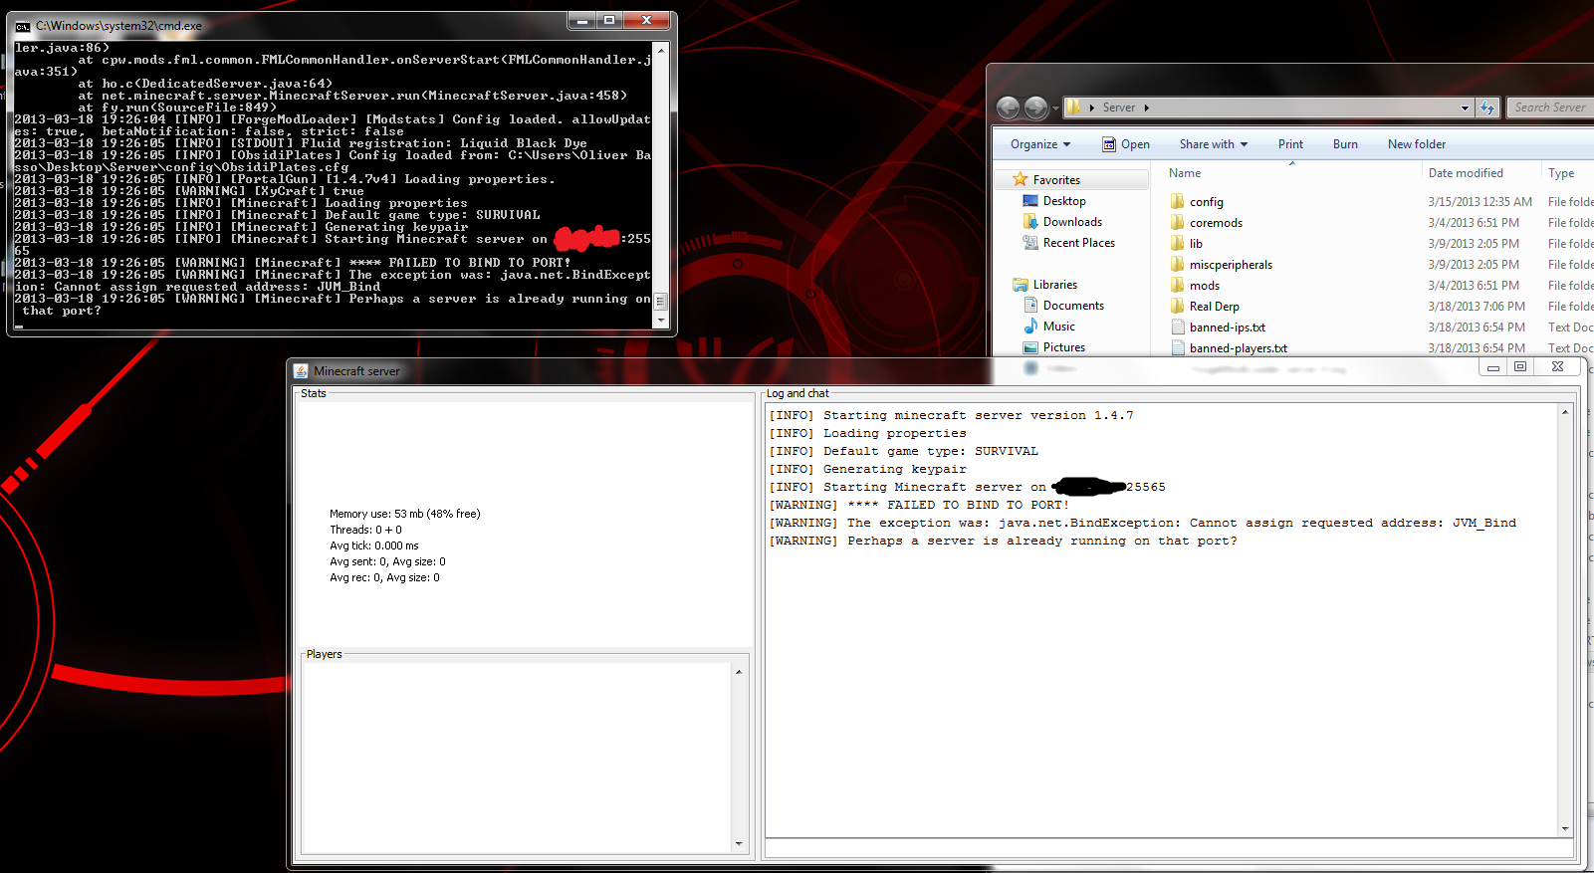Viewport: 1594px width, 873px height.
Task: Close the cmd.exe window
Action: point(647,20)
